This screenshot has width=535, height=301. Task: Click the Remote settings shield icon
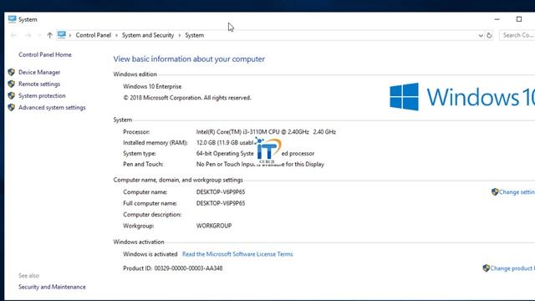pyautogui.click(x=12, y=84)
